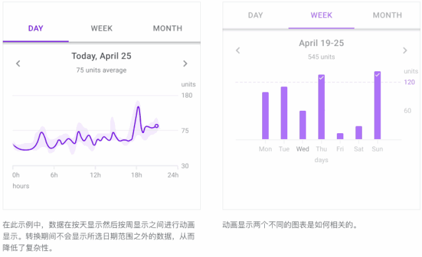Open MONTH tab in the right chart
This screenshot has height=257, width=422.
387,15
